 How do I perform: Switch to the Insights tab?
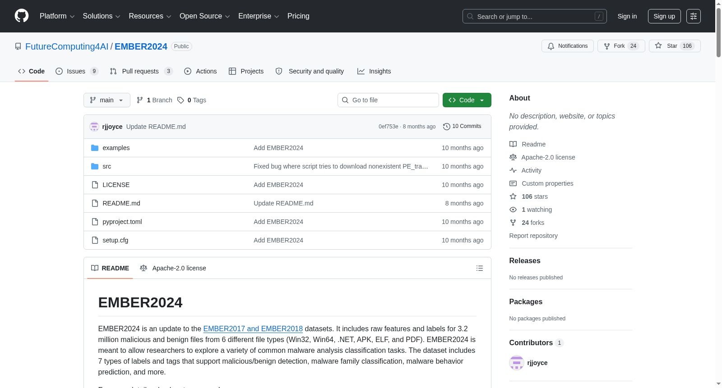pyautogui.click(x=374, y=71)
